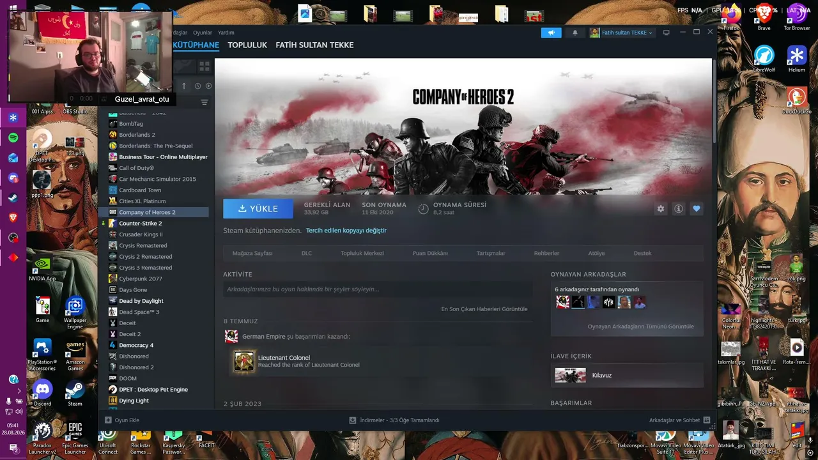Switch to the KÜTÜPHANE tab
This screenshot has height=460, width=818.
196,45
